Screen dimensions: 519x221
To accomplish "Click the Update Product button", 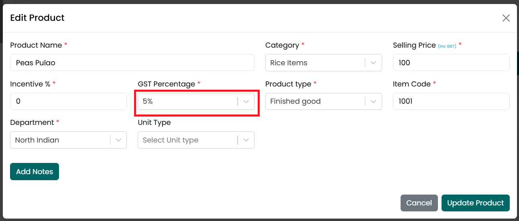I will pyautogui.click(x=476, y=203).
